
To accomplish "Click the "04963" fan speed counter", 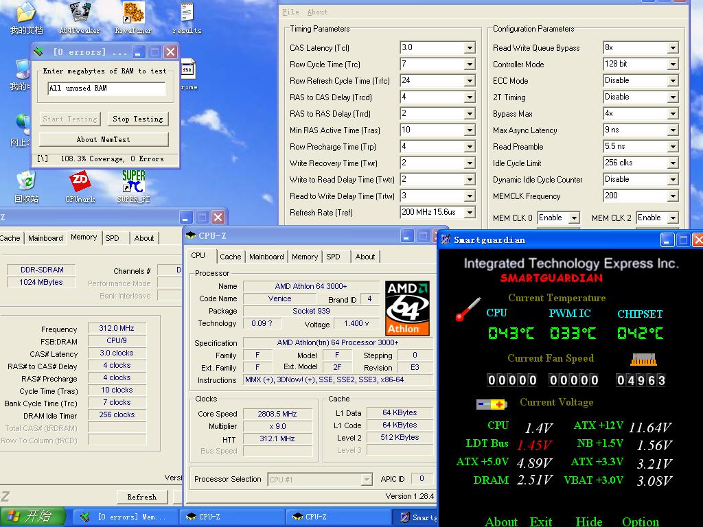I will [641, 380].
